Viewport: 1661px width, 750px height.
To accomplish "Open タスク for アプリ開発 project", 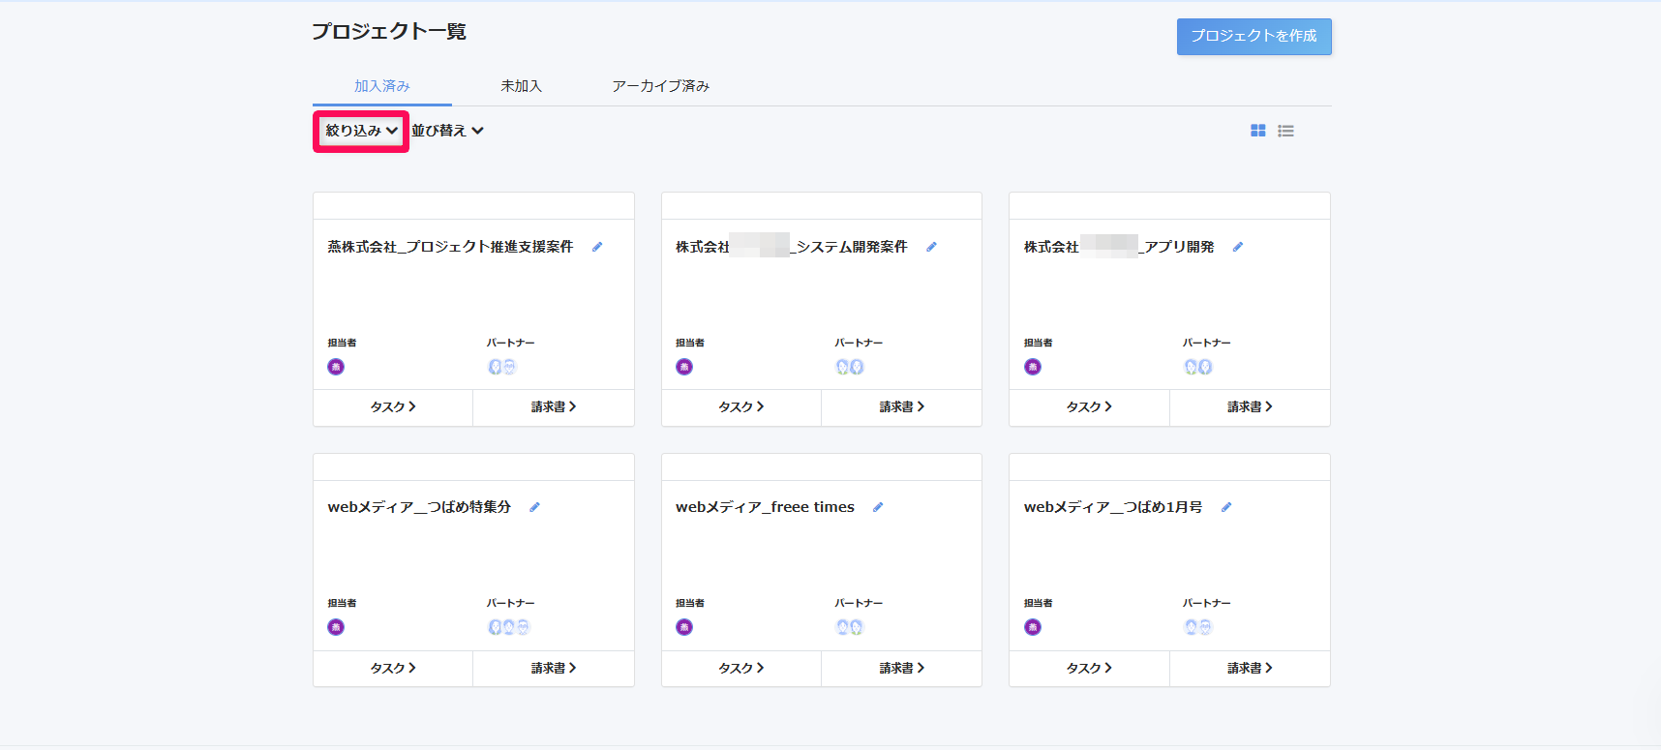I will click(1090, 407).
